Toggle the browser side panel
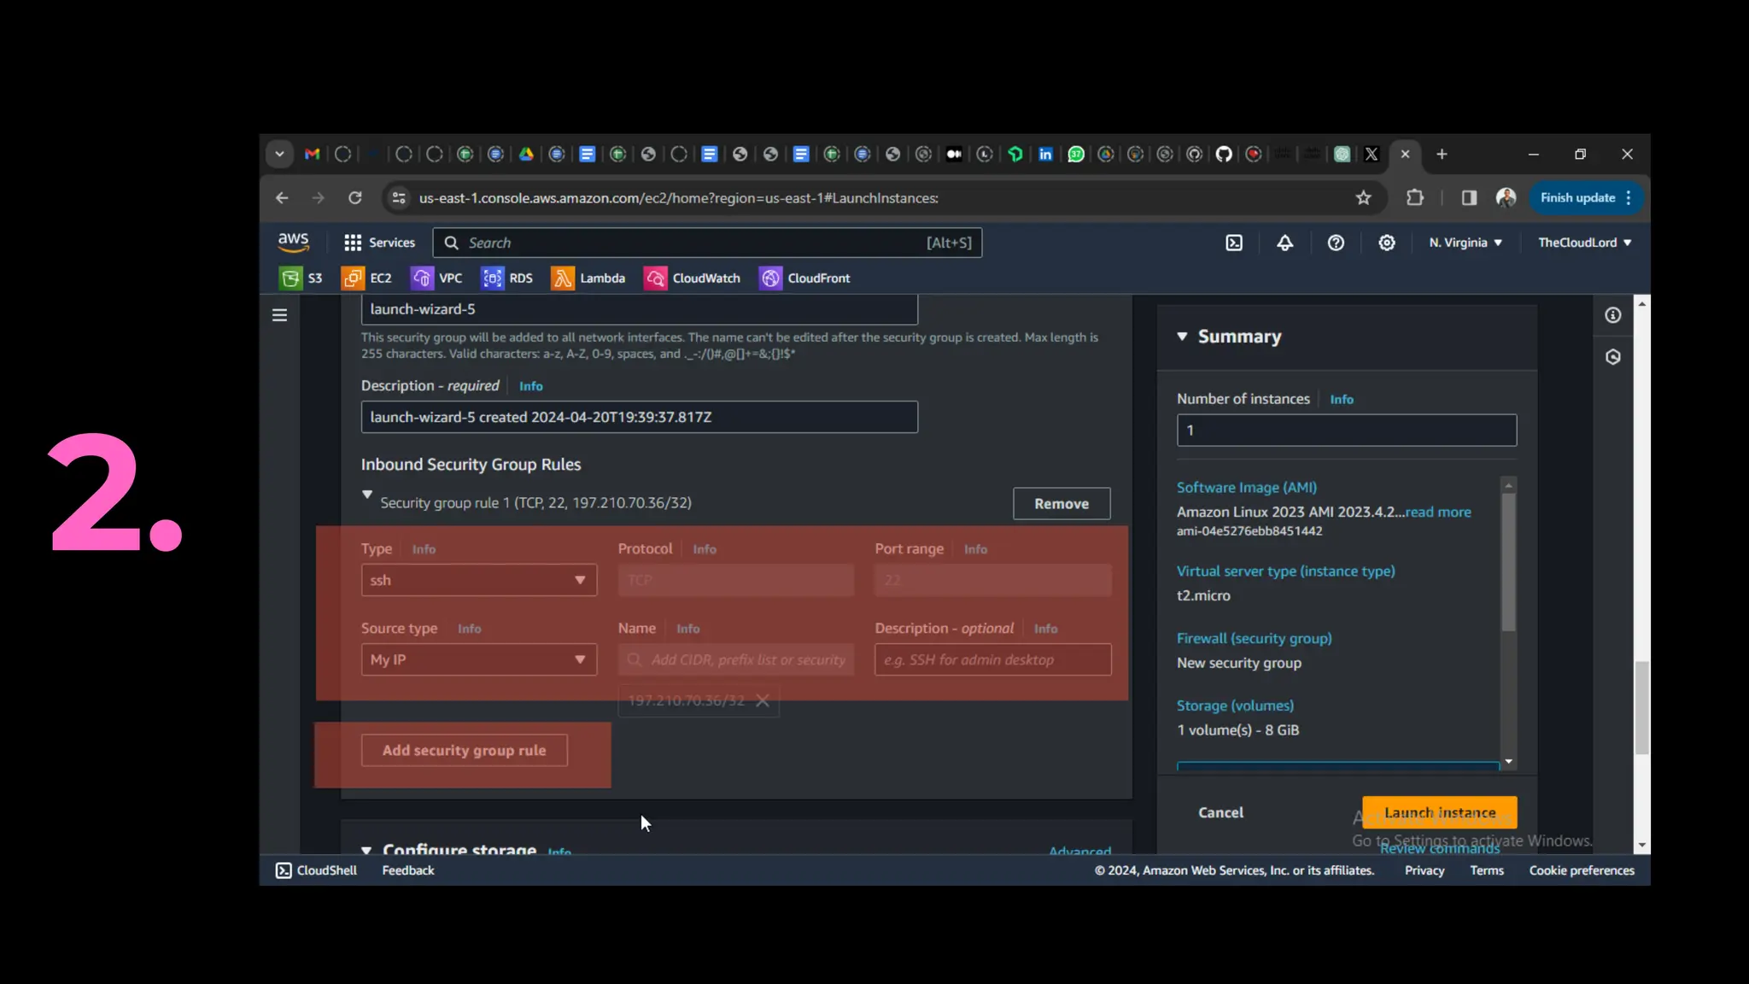1749x984 pixels. (1469, 198)
